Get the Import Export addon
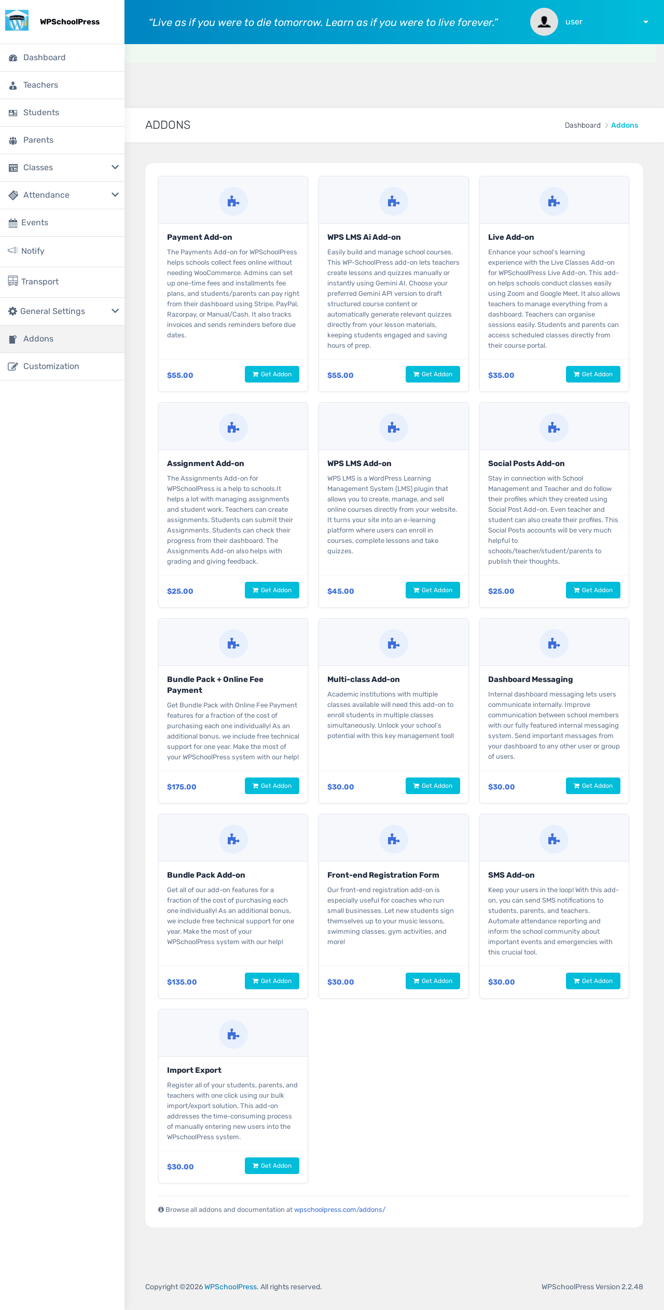664x1310 pixels. (272, 1166)
